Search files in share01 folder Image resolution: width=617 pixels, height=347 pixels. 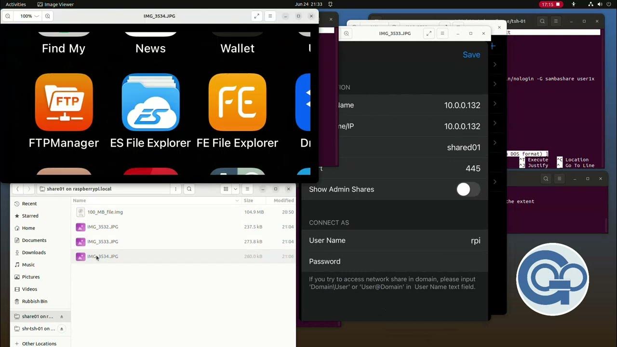(x=189, y=189)
